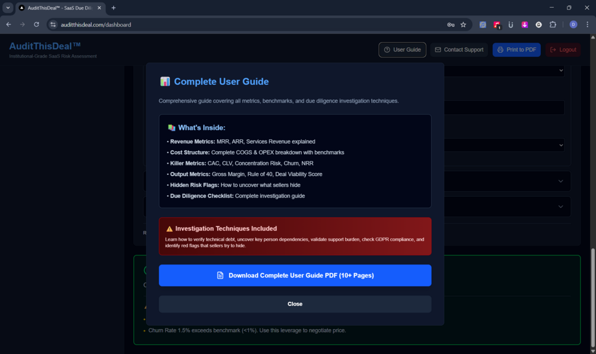Click the document icon on download button
Viewport: 596px width, 354px height.
pyautogui.click(x=220, y=275)
